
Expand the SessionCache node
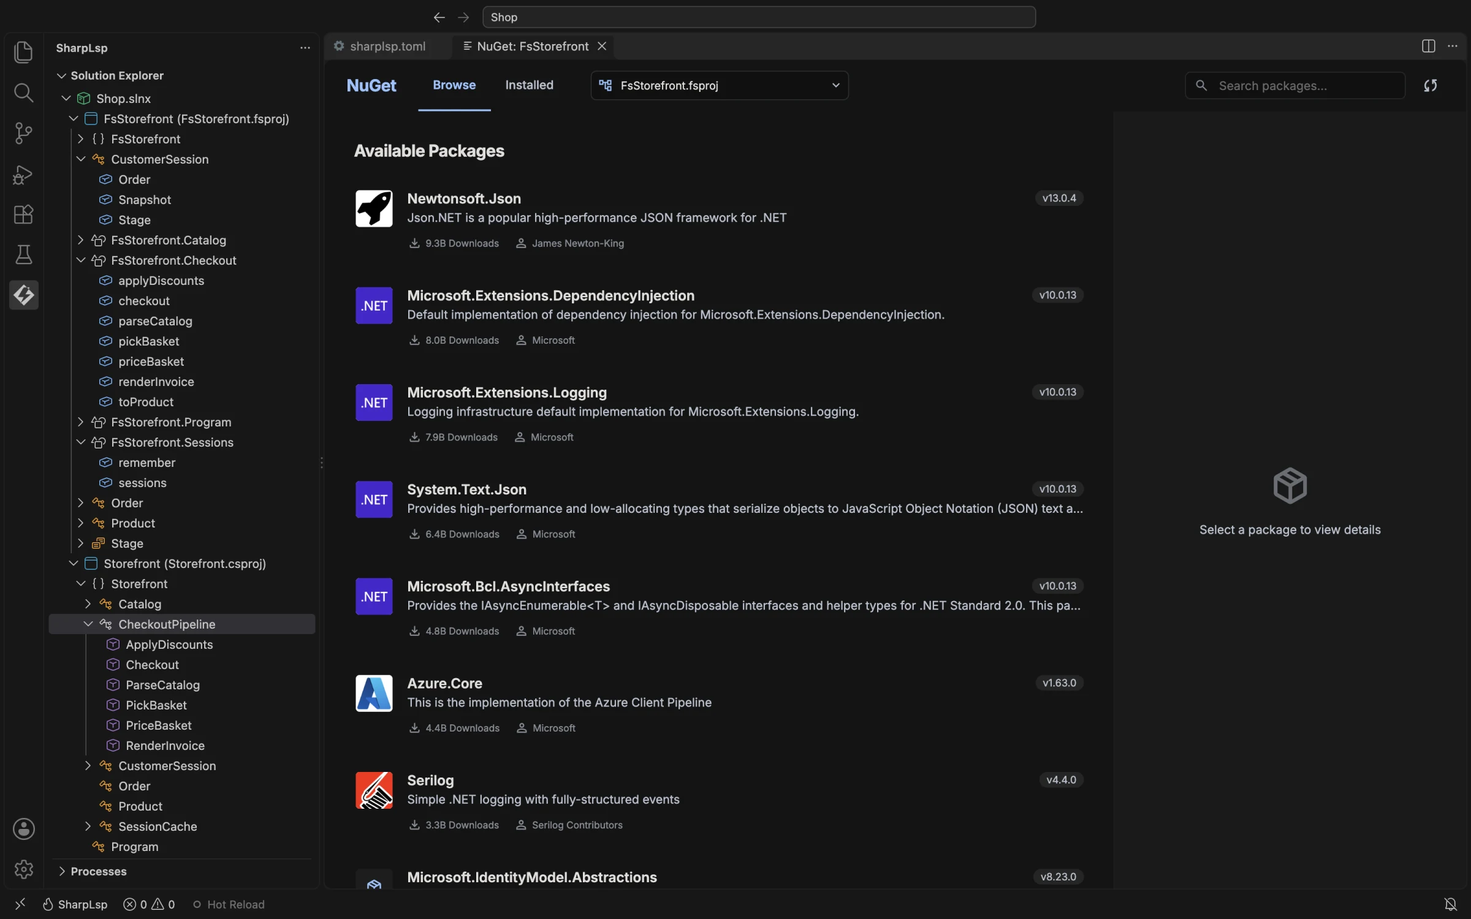tap(88, 826)
